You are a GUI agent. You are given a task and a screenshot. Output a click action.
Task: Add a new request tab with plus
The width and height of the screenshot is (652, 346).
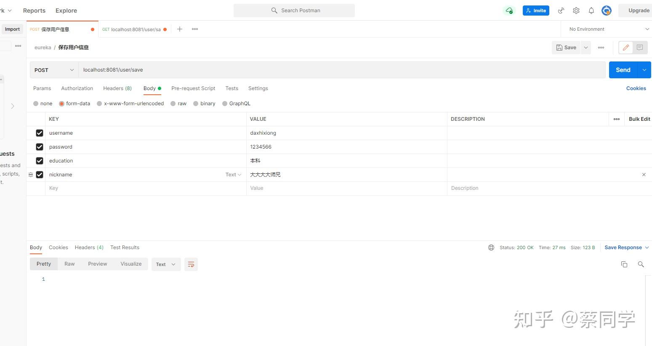pyautogui.click(x=180, y=29)
